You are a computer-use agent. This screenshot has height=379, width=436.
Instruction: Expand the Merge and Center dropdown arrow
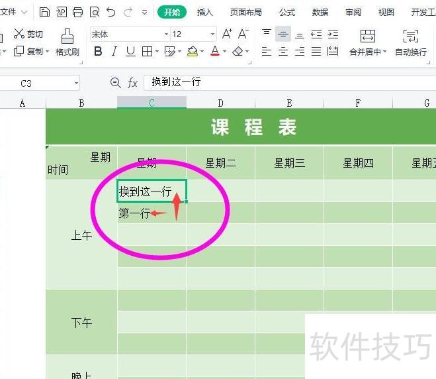coord(385,51)
